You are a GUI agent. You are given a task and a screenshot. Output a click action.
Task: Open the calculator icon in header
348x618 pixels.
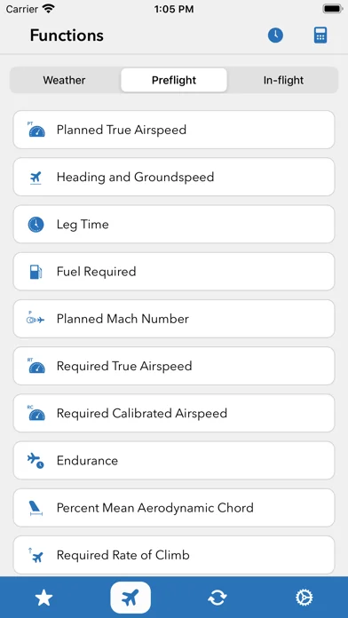[x=320, y=36]
